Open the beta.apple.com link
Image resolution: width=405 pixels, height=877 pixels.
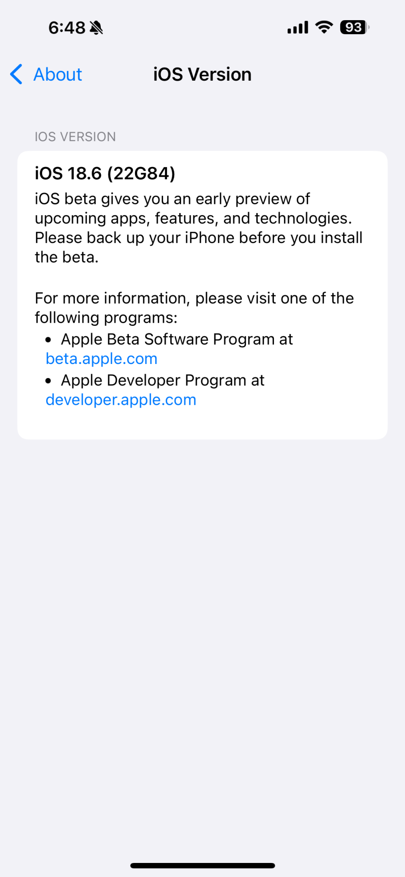[102, 359]
